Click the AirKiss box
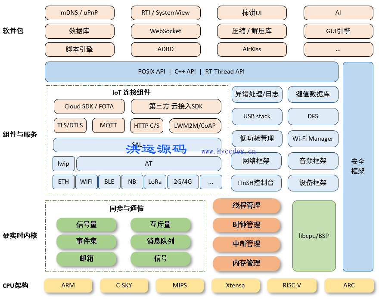The image size is (382, 299). coord(252,49)
